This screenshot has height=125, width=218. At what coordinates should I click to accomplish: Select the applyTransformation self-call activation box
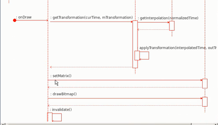coord(137,55)
